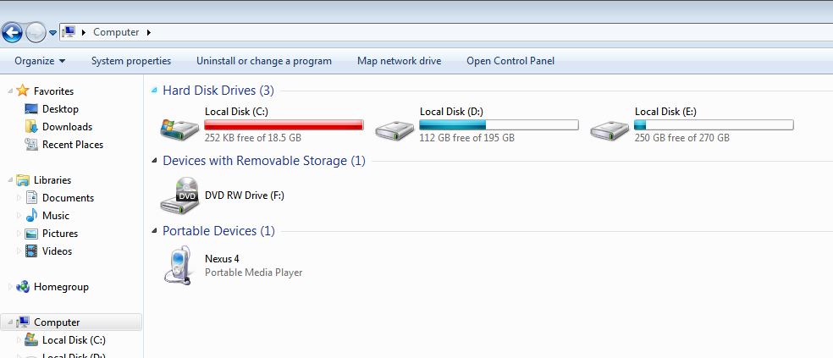
Task: Open the recent pages dropdown arrow
Action: 52,33
